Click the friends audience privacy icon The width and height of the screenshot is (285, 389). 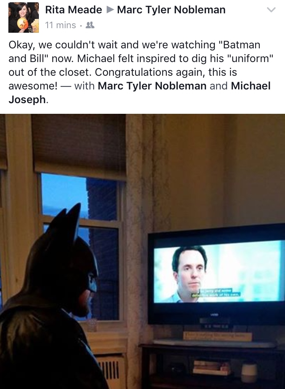point(90,25)
